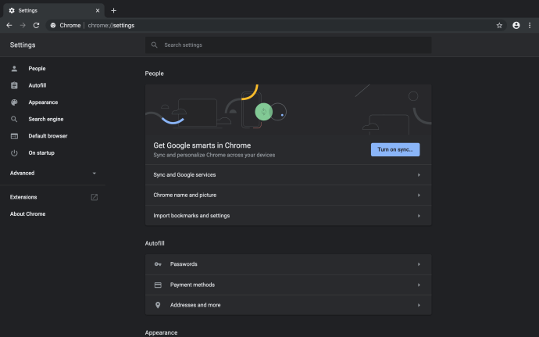Click the Appearance palette icon in the sidebar
This screenshot has height=337, width=539.
click(14, 102)
